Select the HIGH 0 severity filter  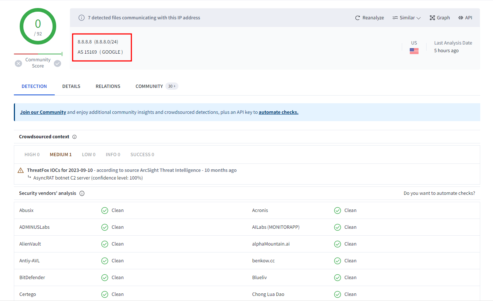tap(32, 154)
